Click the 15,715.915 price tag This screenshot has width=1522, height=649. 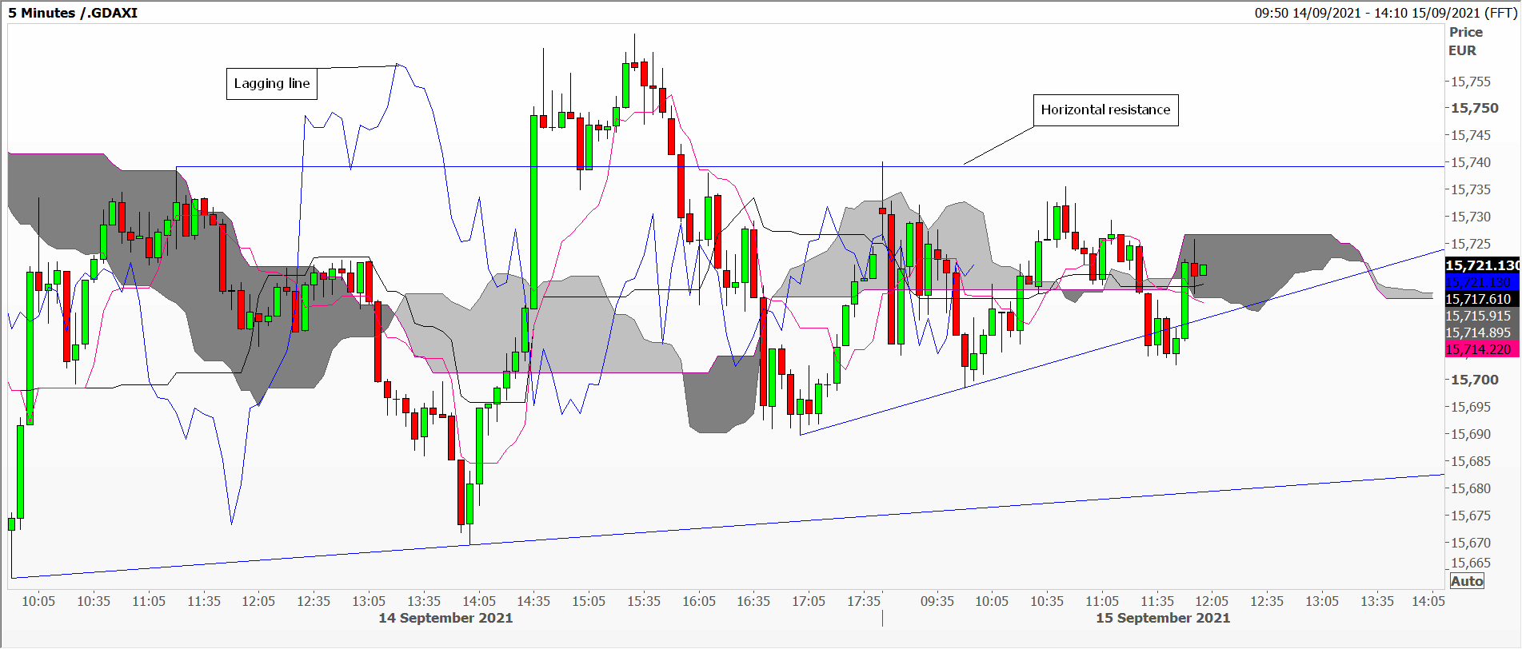click(1482, 316)
